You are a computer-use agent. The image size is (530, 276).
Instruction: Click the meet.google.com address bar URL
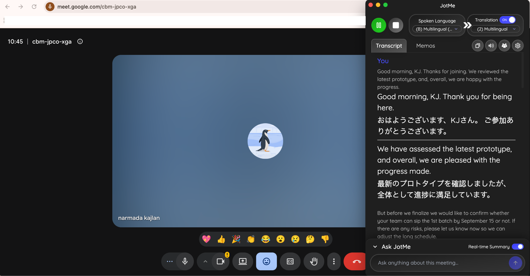point(97,7)
